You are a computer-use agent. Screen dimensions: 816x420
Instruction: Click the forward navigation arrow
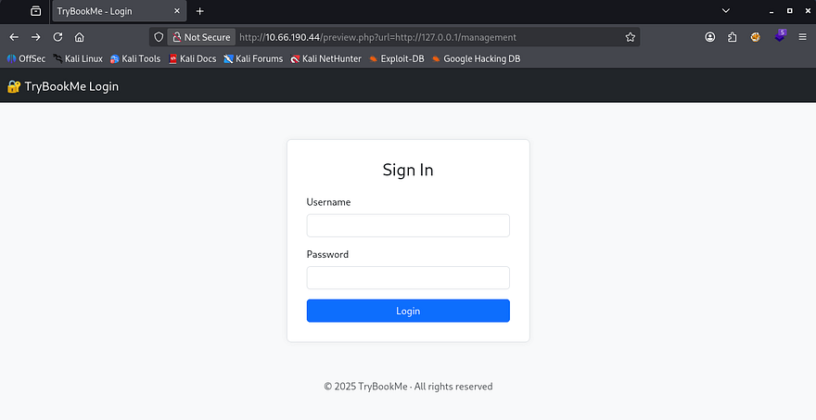[x=35, y=37]
